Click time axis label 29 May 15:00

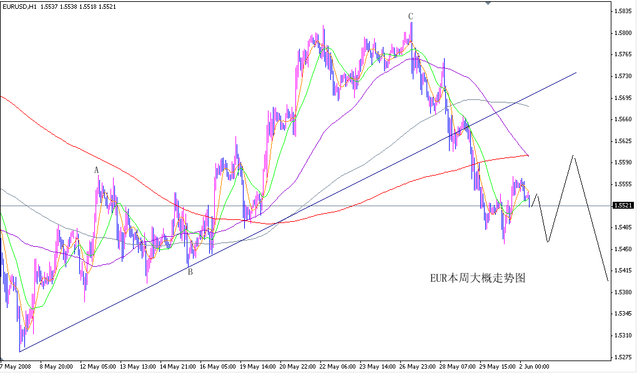(x=498, y=367)
